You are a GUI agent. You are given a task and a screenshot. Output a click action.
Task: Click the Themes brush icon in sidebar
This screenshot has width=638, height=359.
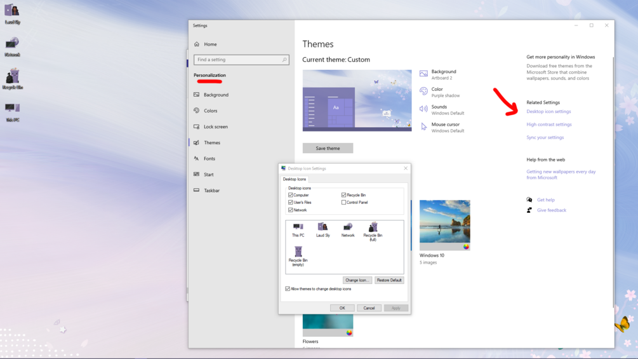click(x=197, y=142)
